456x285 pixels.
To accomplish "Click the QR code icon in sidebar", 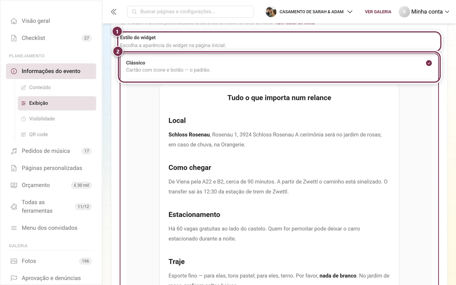I will pyautogui.click(x=23, y=135).
